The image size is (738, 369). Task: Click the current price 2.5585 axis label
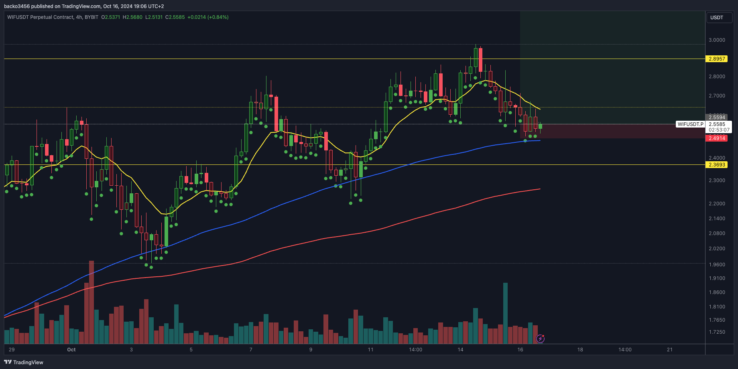717,124
